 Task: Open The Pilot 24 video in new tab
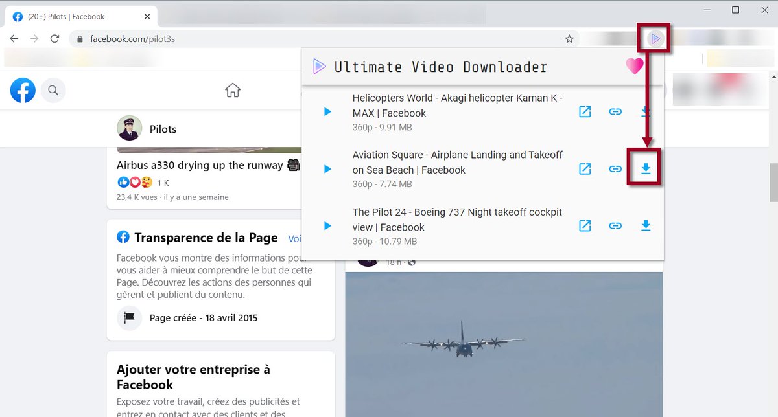pos(585,226)
